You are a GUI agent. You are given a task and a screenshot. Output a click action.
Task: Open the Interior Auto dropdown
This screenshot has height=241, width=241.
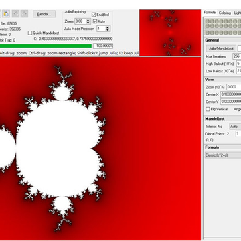pyautogui.click(x=235, y=127)
